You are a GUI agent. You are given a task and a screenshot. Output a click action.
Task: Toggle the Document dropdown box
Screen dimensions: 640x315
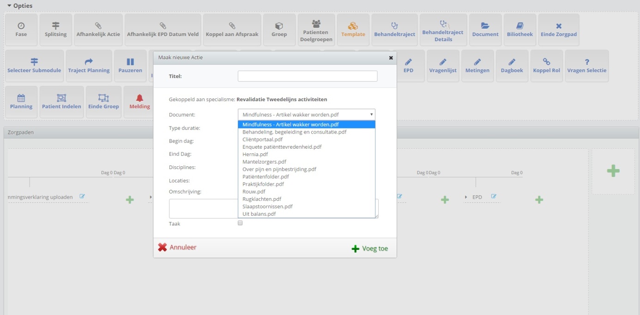307,115
